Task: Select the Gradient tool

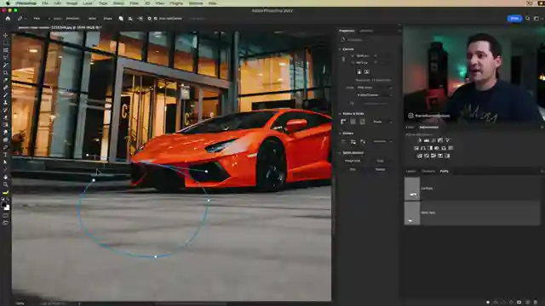Action: pos(6,125)
